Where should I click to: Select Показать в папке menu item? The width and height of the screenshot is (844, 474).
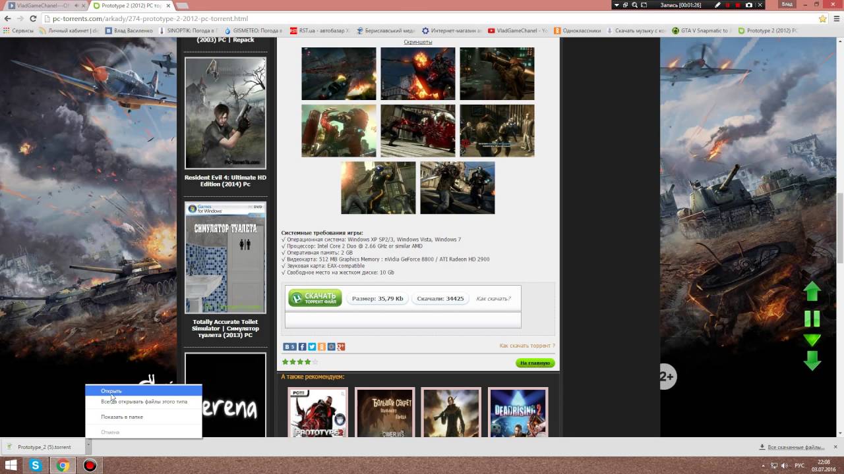(x=143, y=417)
